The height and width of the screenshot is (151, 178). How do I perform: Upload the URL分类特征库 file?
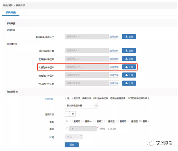coord(129,51)
